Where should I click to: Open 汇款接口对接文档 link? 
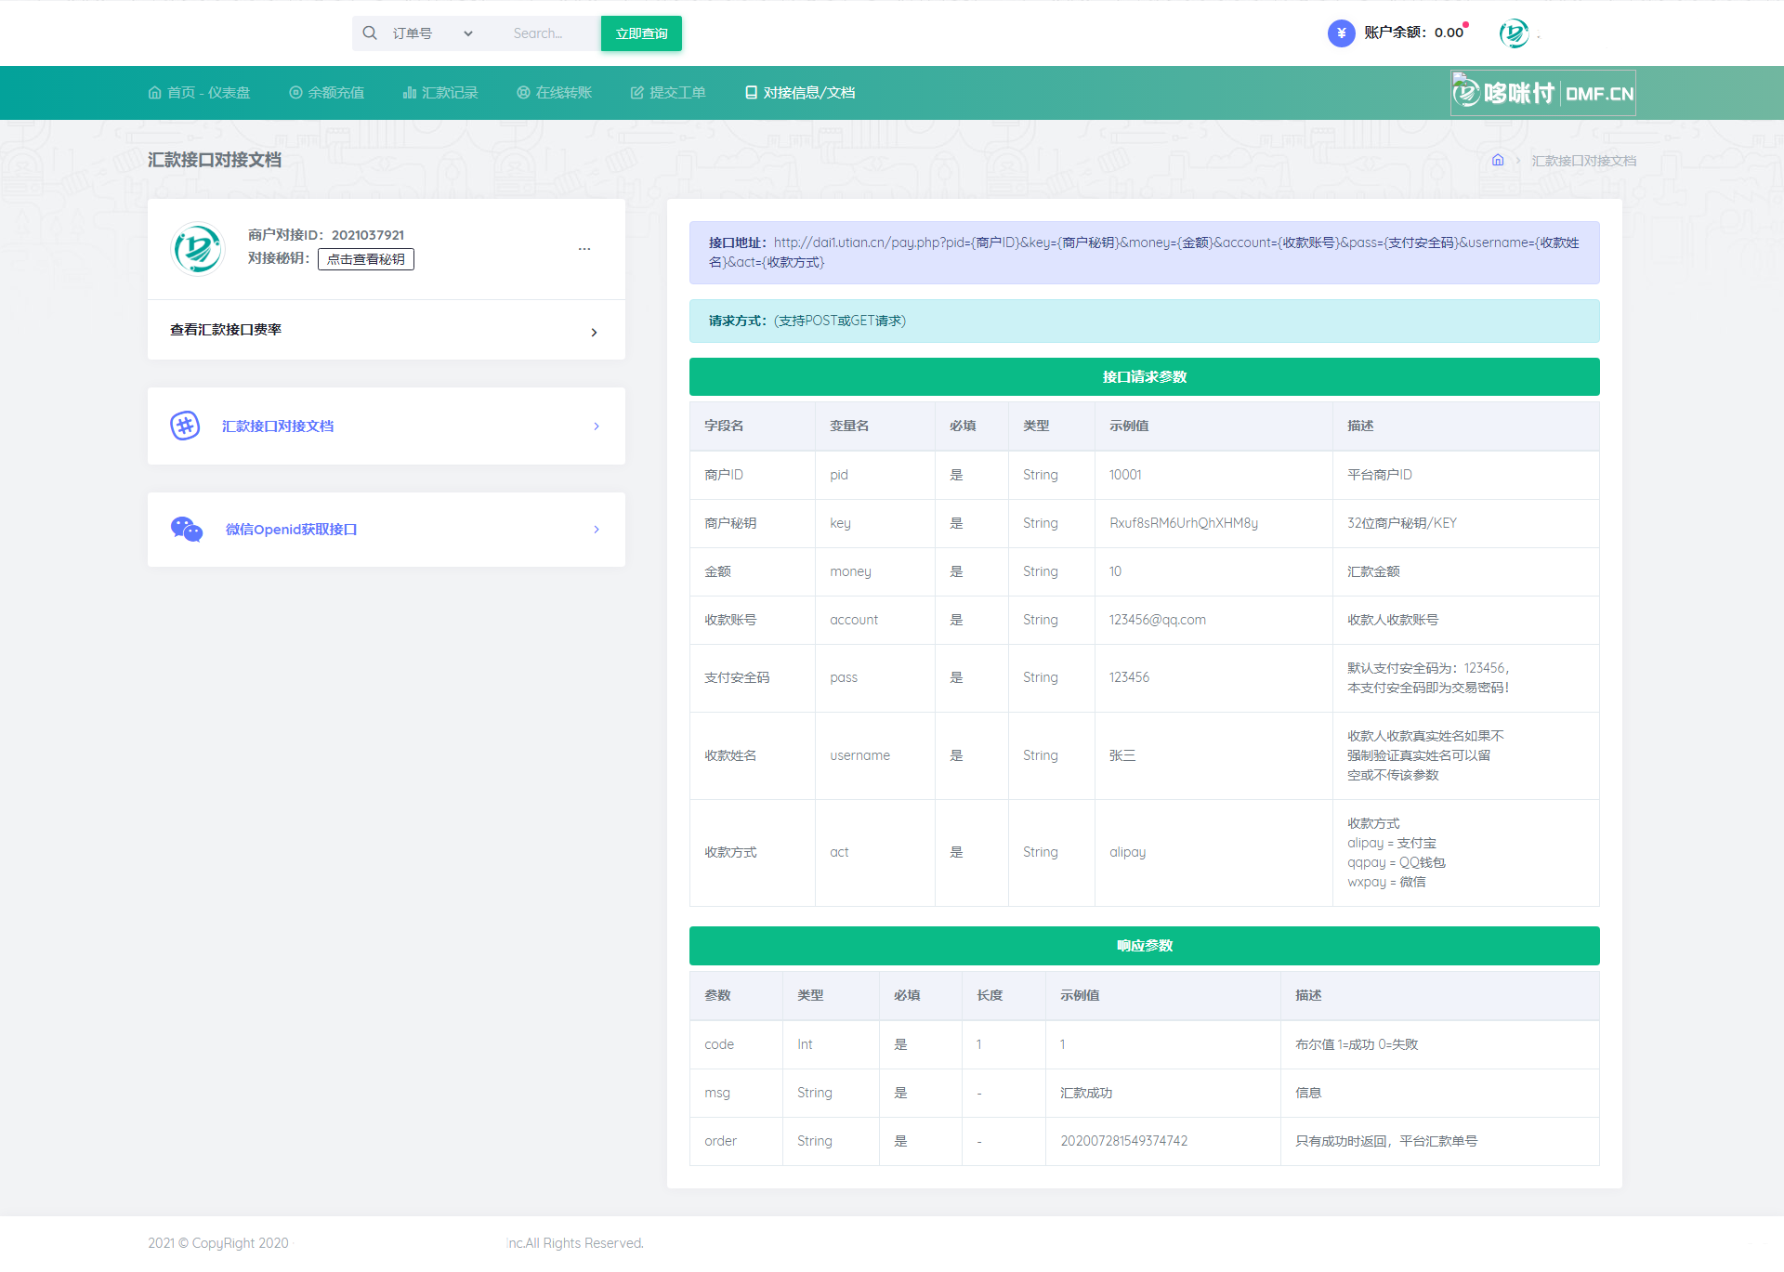[x=278, y=426]
